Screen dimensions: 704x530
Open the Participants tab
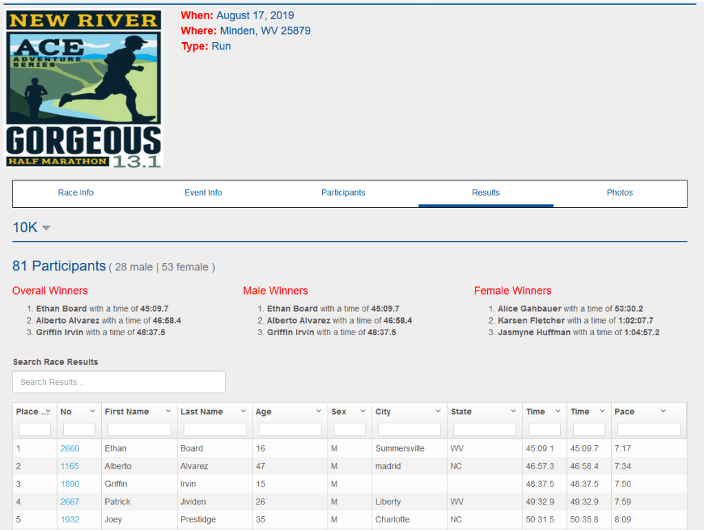343,193
